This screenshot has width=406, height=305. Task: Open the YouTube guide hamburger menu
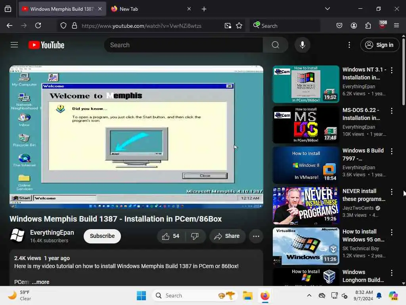click(14, 45)
